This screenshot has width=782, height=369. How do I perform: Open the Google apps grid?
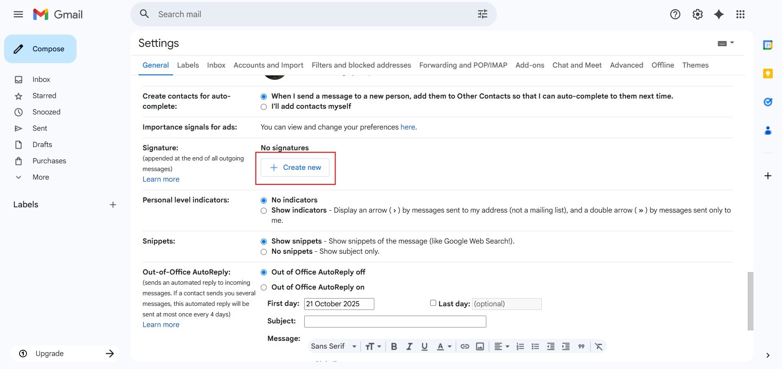(x=740, y=14)
